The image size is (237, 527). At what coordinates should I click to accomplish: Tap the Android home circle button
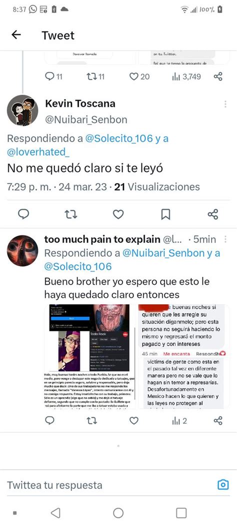(x=118, y=513)
